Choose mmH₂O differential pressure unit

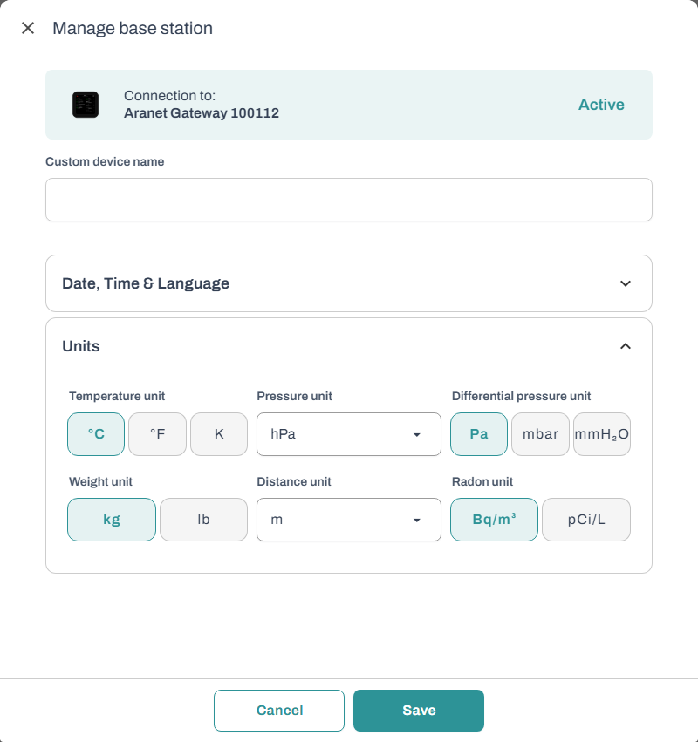tap(601, 434)
